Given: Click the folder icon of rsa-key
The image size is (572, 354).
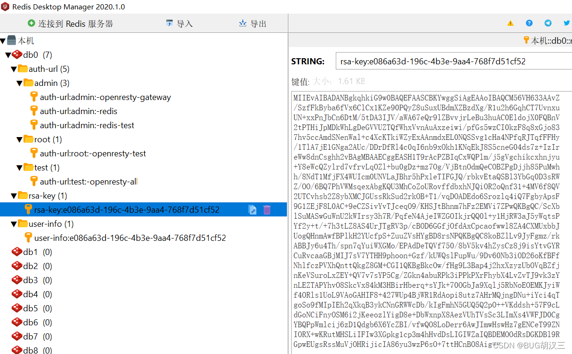Looking at the screenshot, I should point(23,195).
